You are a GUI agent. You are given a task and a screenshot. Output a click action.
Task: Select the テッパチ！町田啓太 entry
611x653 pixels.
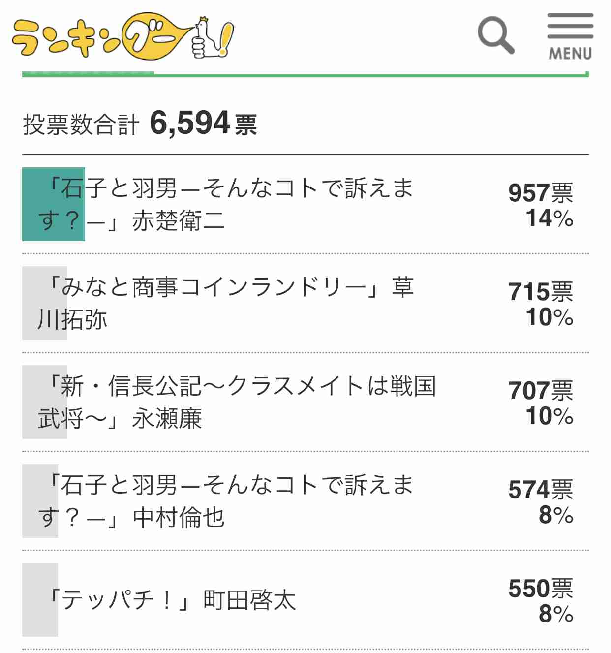click(305, 600)
